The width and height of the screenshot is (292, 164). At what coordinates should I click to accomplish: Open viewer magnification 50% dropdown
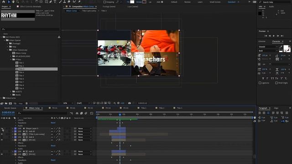click(x=68, y=103)
